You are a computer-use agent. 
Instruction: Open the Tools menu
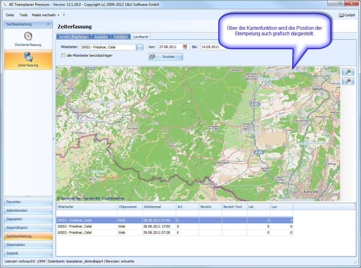coord(24,15)
